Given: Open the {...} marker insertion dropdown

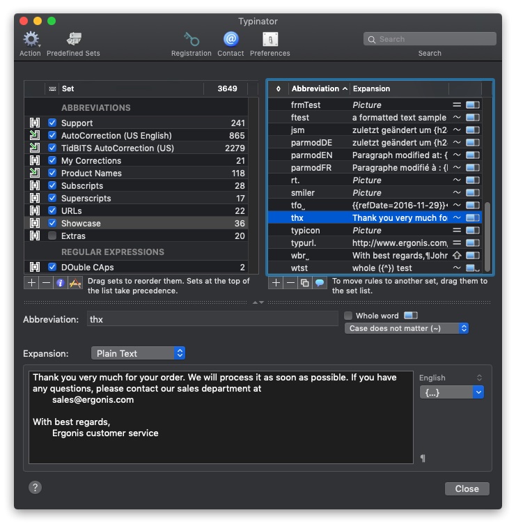Looking at the screenshot, I should pyautogui.click(x=451, y=392).
